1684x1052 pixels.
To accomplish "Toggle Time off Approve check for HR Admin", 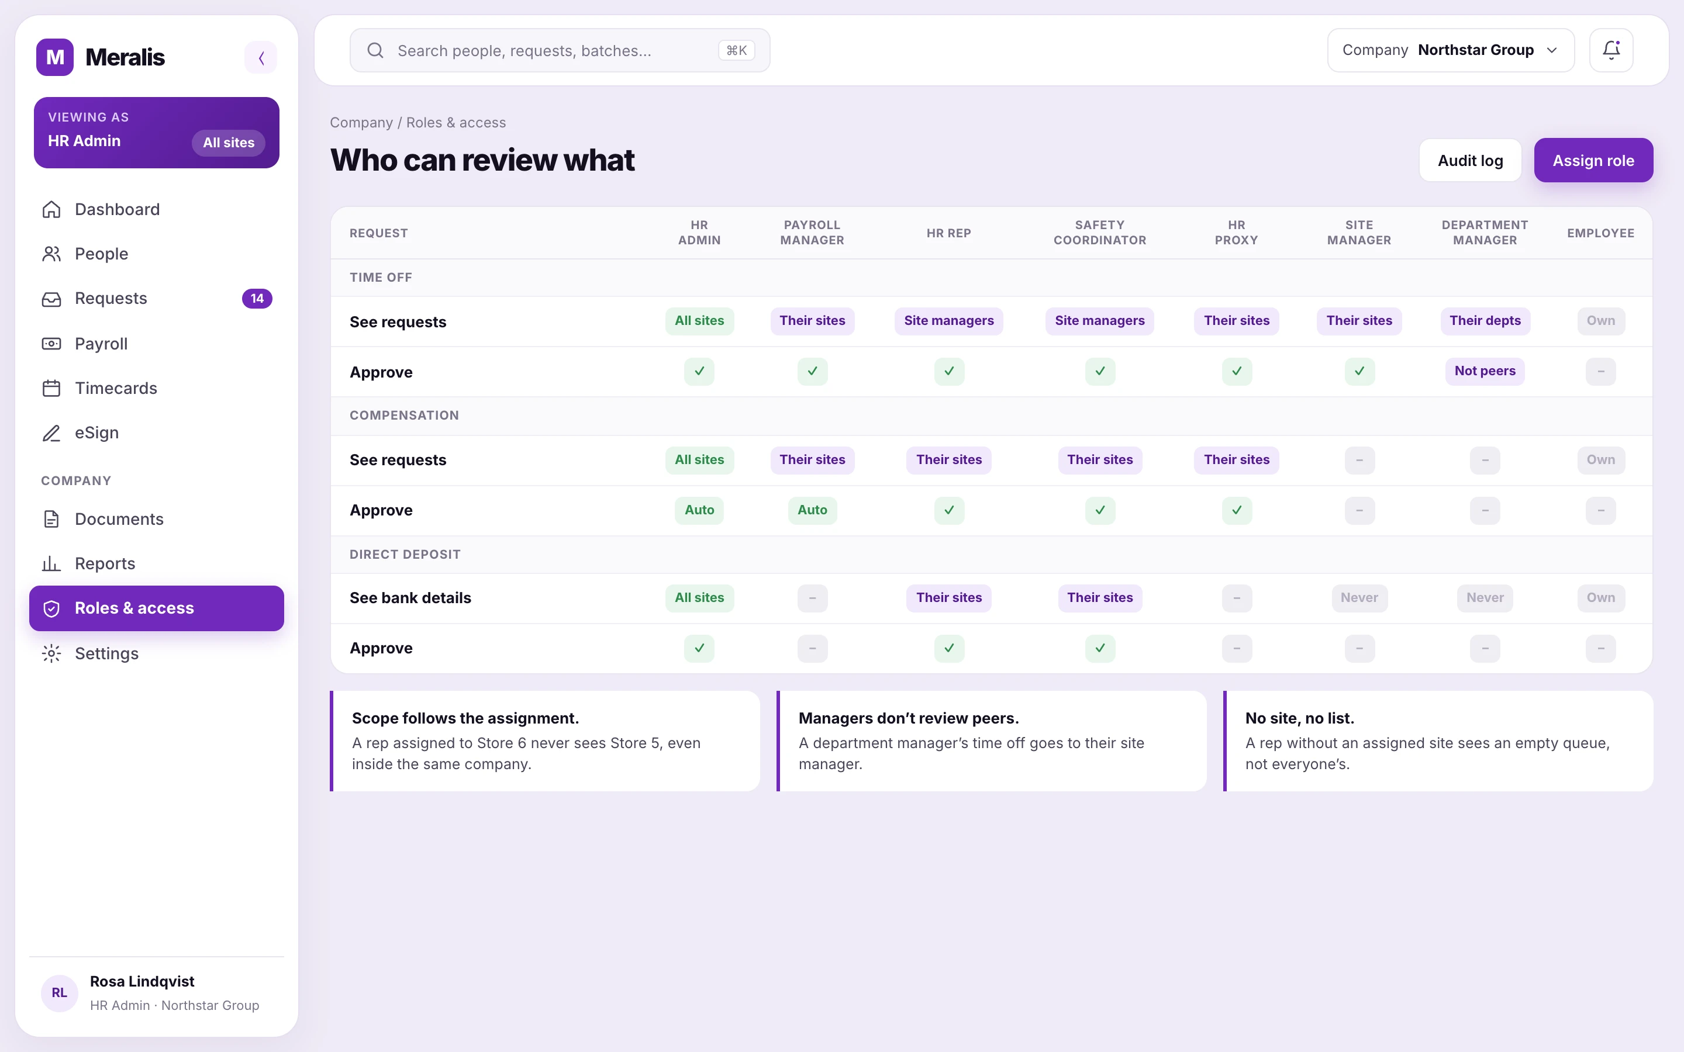I will click(x=699, y=372).
